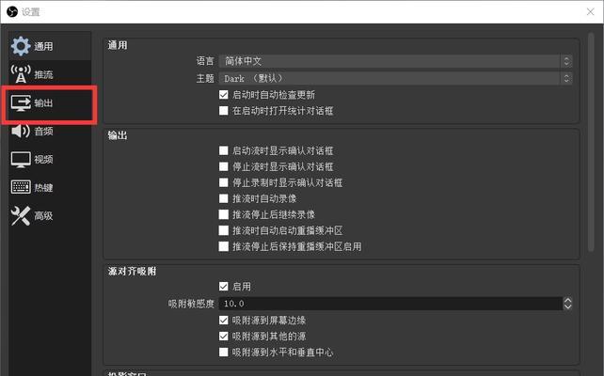
Task: Uncheck 吸附源到屏幕边缘
Action: [223, 321]
